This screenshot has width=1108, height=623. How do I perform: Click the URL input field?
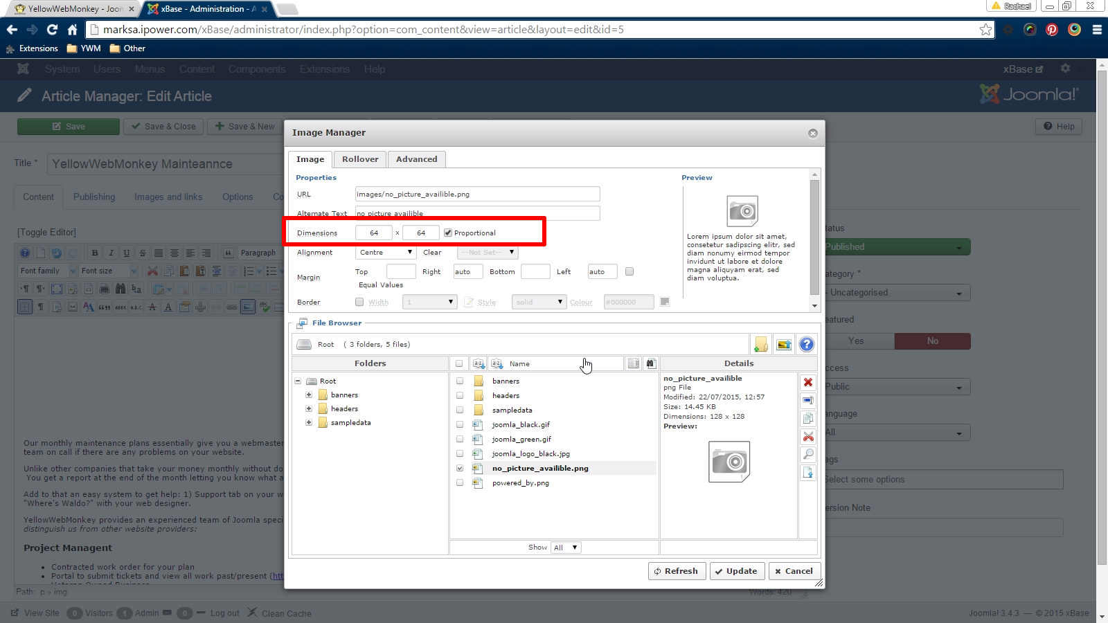(477, 194)
